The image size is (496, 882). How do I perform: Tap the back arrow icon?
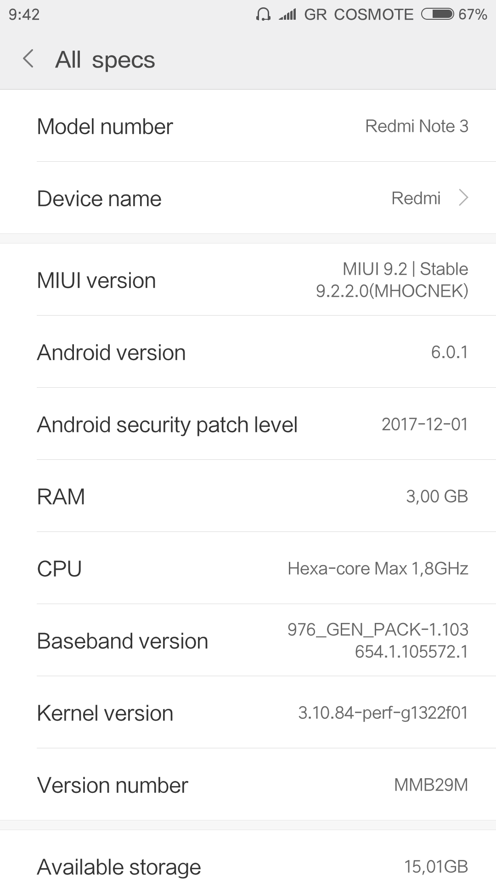[x=28, y=59]
